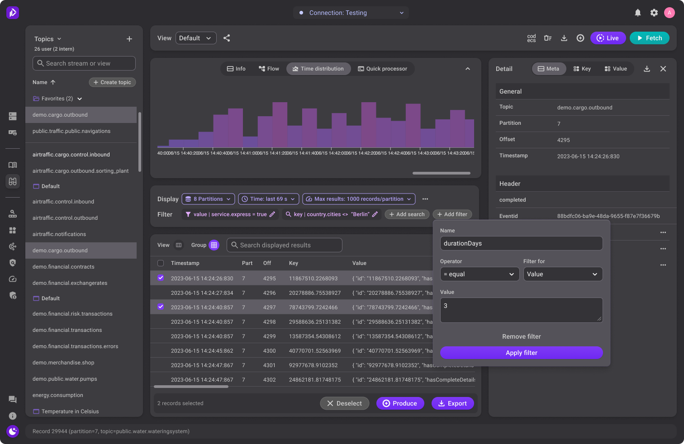The width and height of the screenshot is (684, 444).
Task: Switch to the Value tab in Detail panel
Action: (x=616, y=68)
